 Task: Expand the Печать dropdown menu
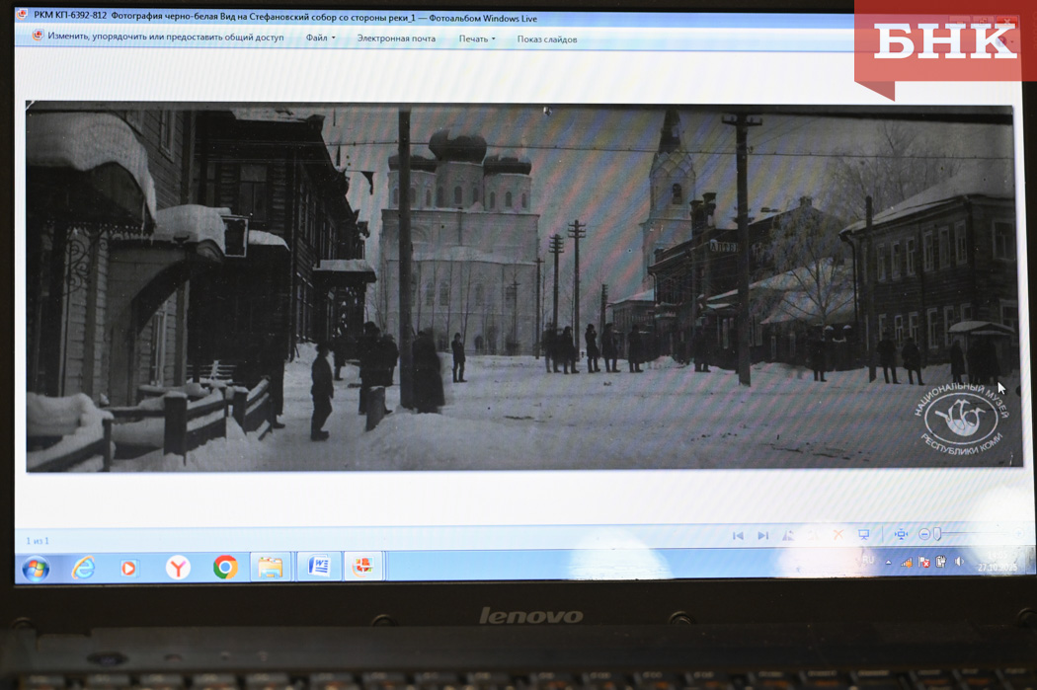(x=476, y=39)
